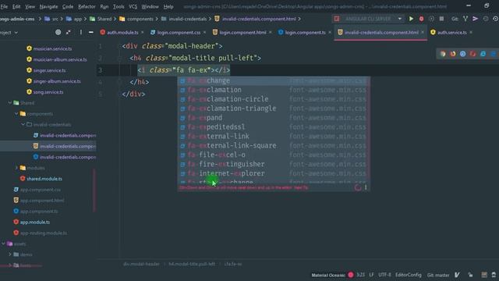Open song.service.ts in project tree
Image resolution: width=499 pixels, height=281 pixels.
[48, 92]
